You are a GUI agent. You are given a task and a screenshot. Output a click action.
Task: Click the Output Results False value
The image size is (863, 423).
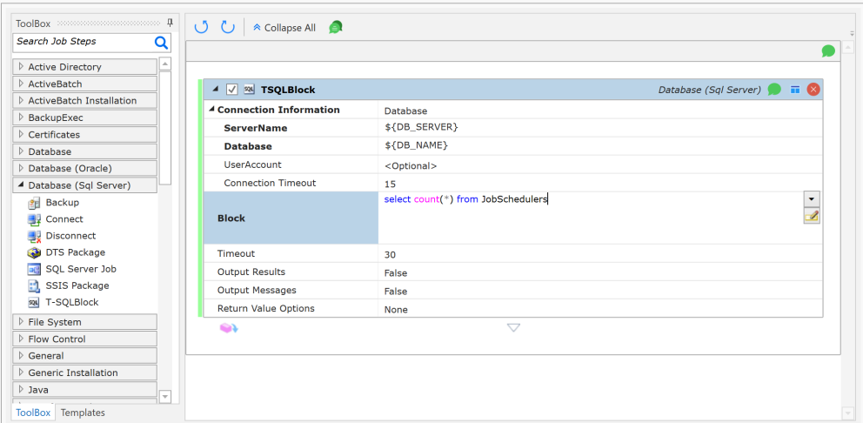396,273
